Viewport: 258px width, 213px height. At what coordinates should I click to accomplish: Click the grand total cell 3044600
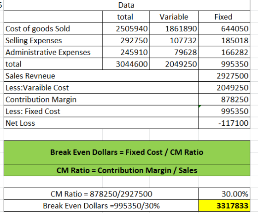coord(126,64)
